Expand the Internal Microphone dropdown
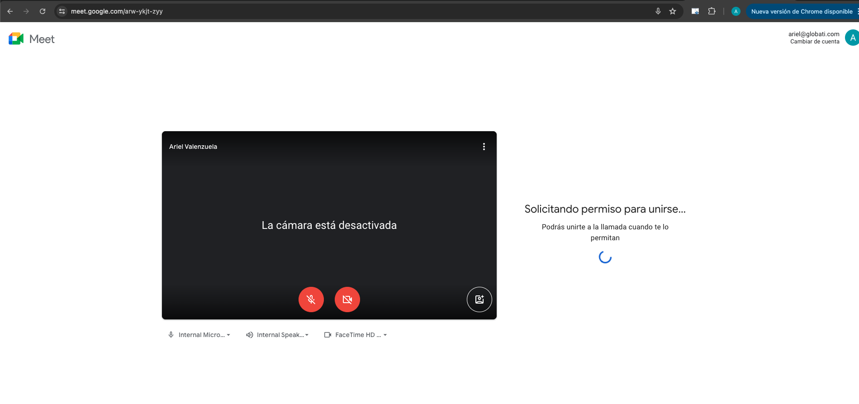859x404 pixels. click(199, 335)
